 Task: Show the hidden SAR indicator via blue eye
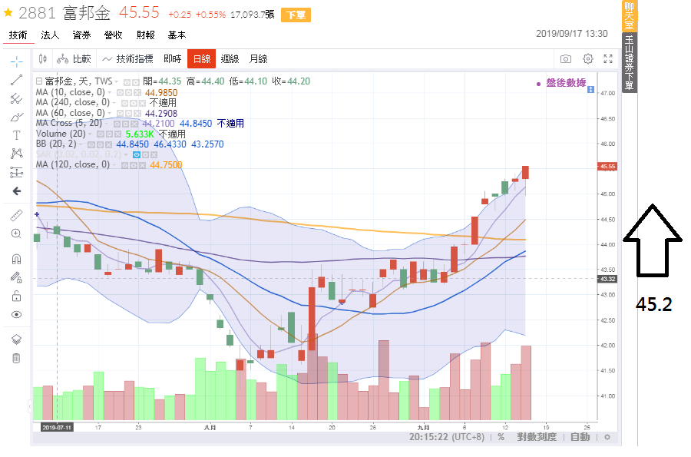coord(137,154)
